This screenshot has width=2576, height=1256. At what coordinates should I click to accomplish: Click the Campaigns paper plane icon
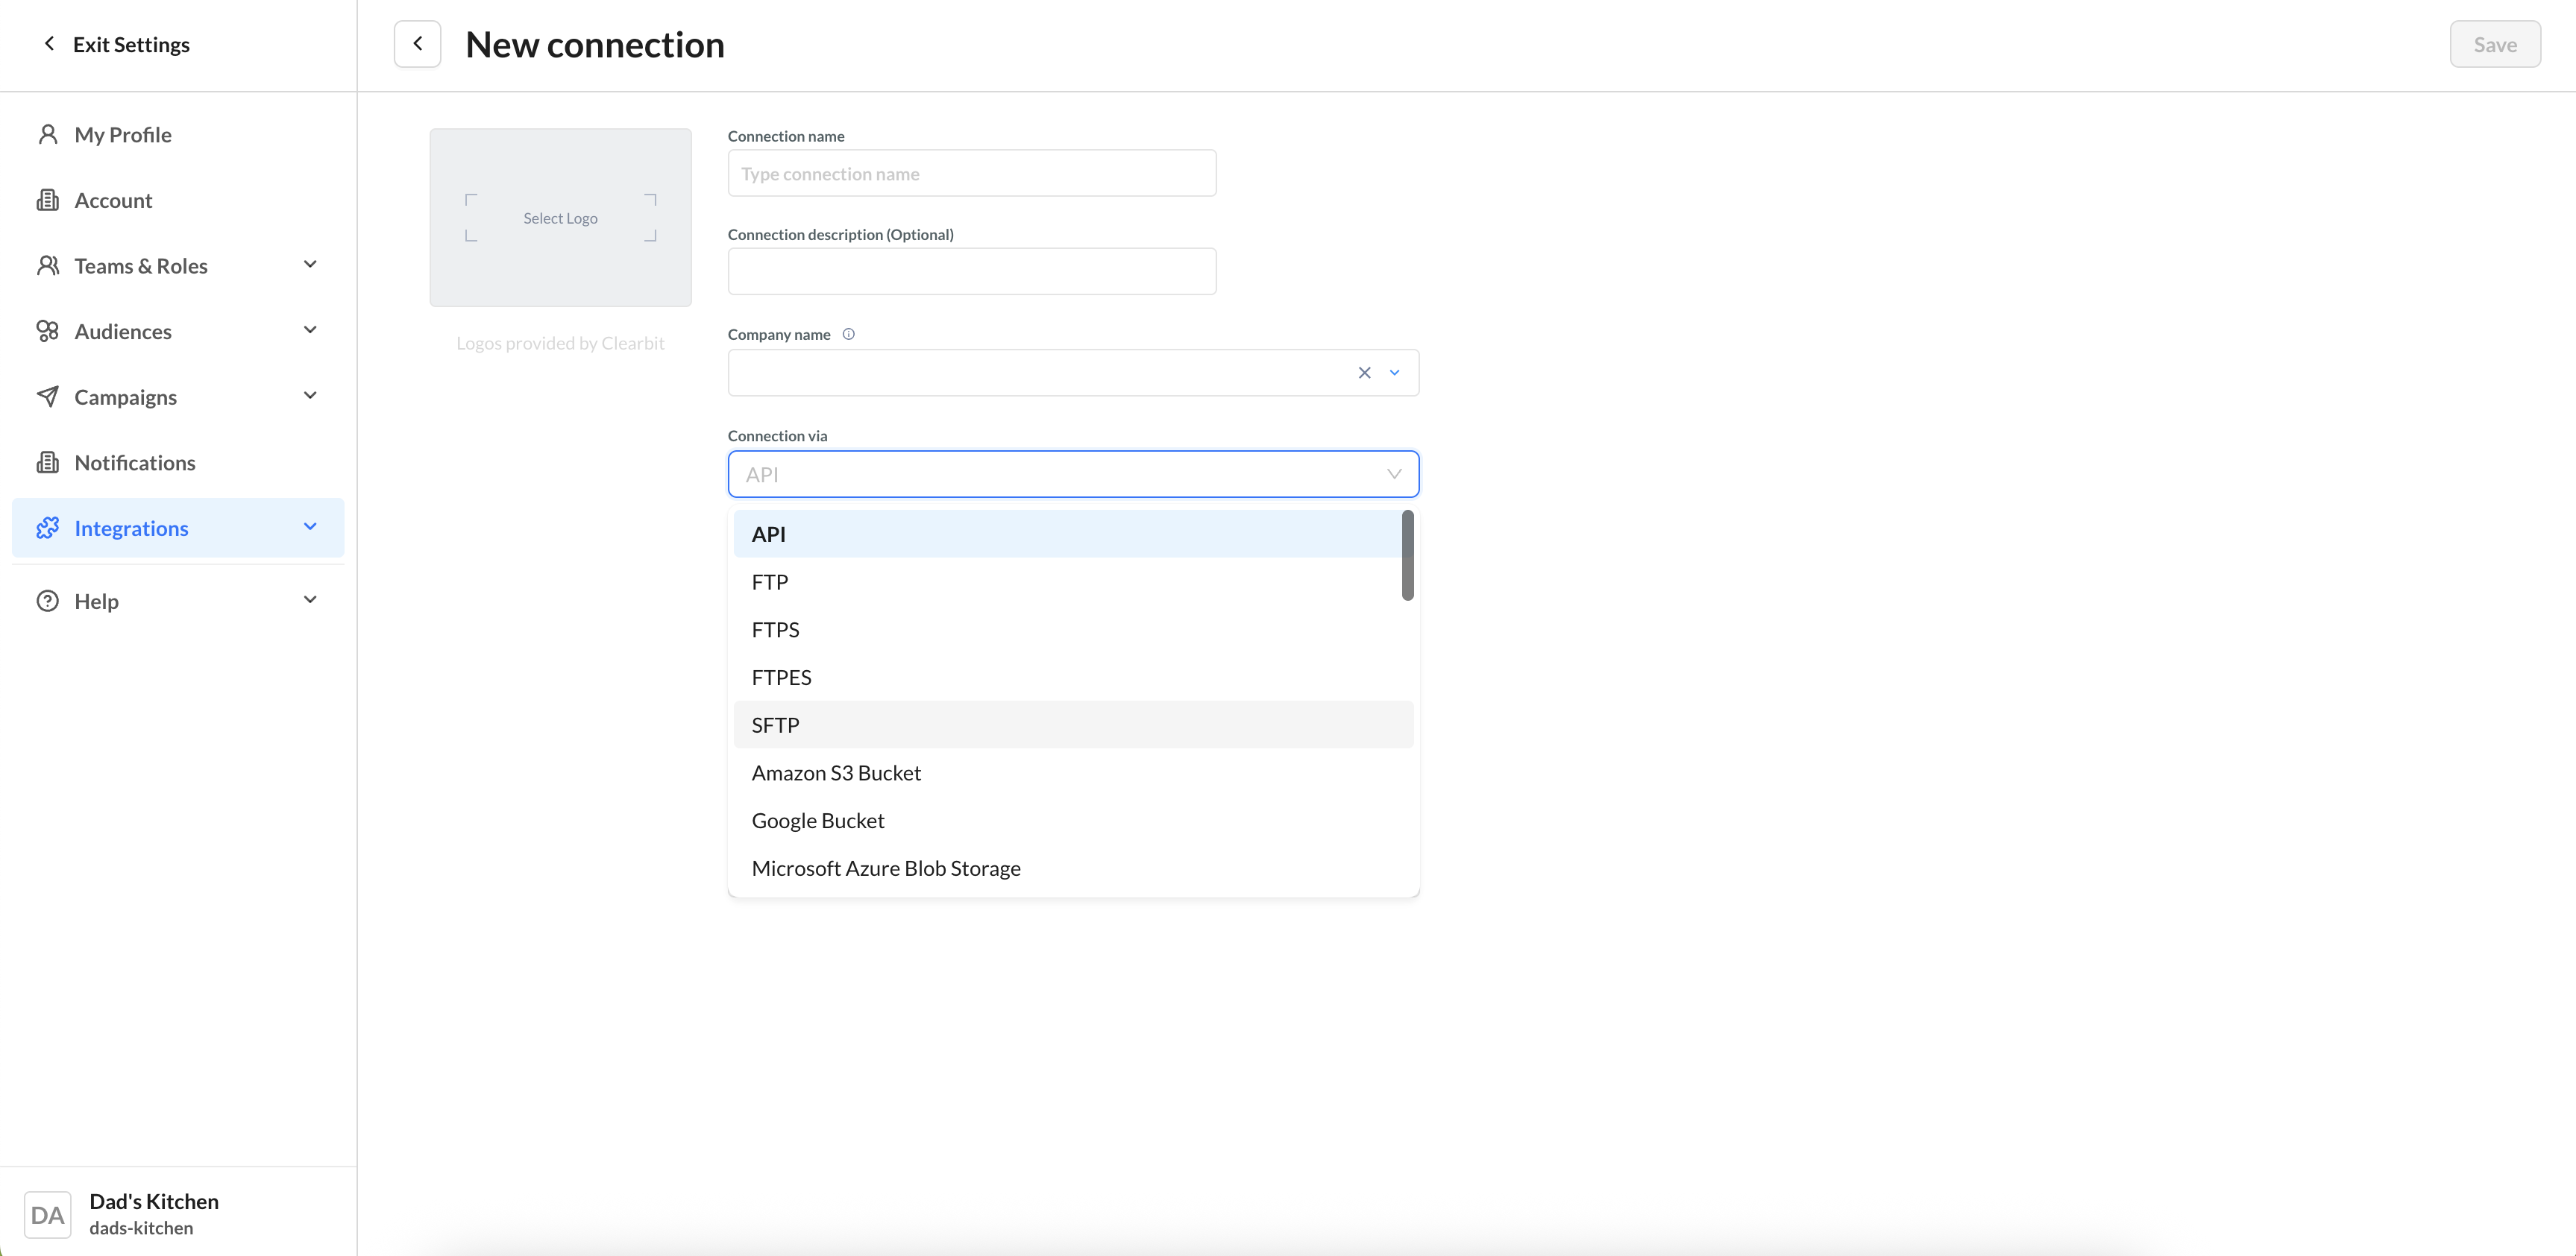tap(47, 397)
